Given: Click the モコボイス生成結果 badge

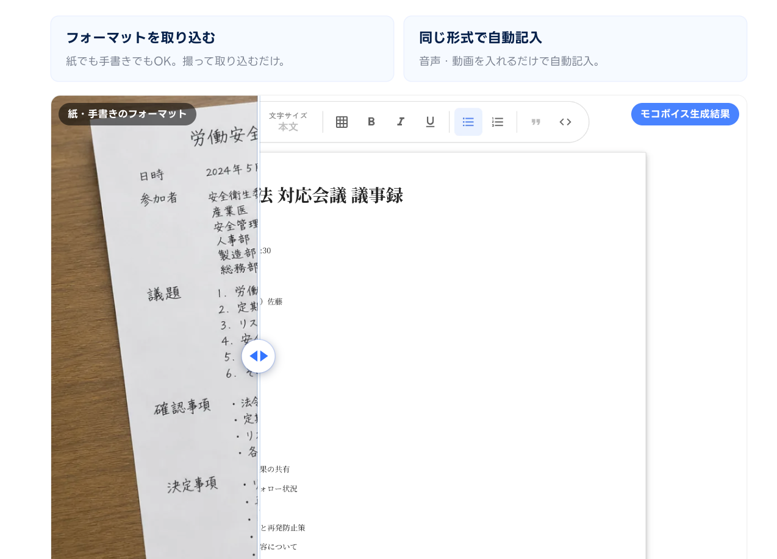Looking at the screenshot, I should pos(685,114).
